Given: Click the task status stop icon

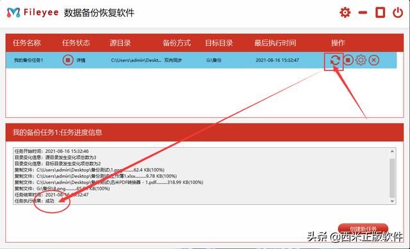Looking at the screenshot, I should pyautogui.click(x=68, y=60).
